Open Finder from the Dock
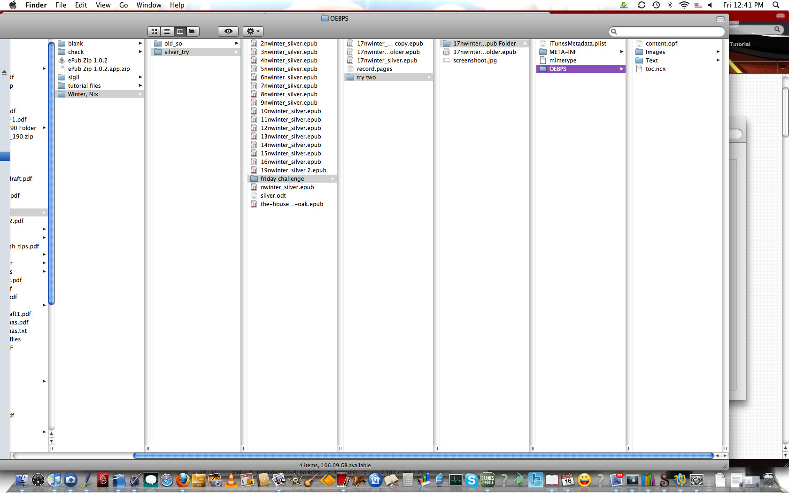The width and height of the screenshot is (789, 493). (22, 480)
